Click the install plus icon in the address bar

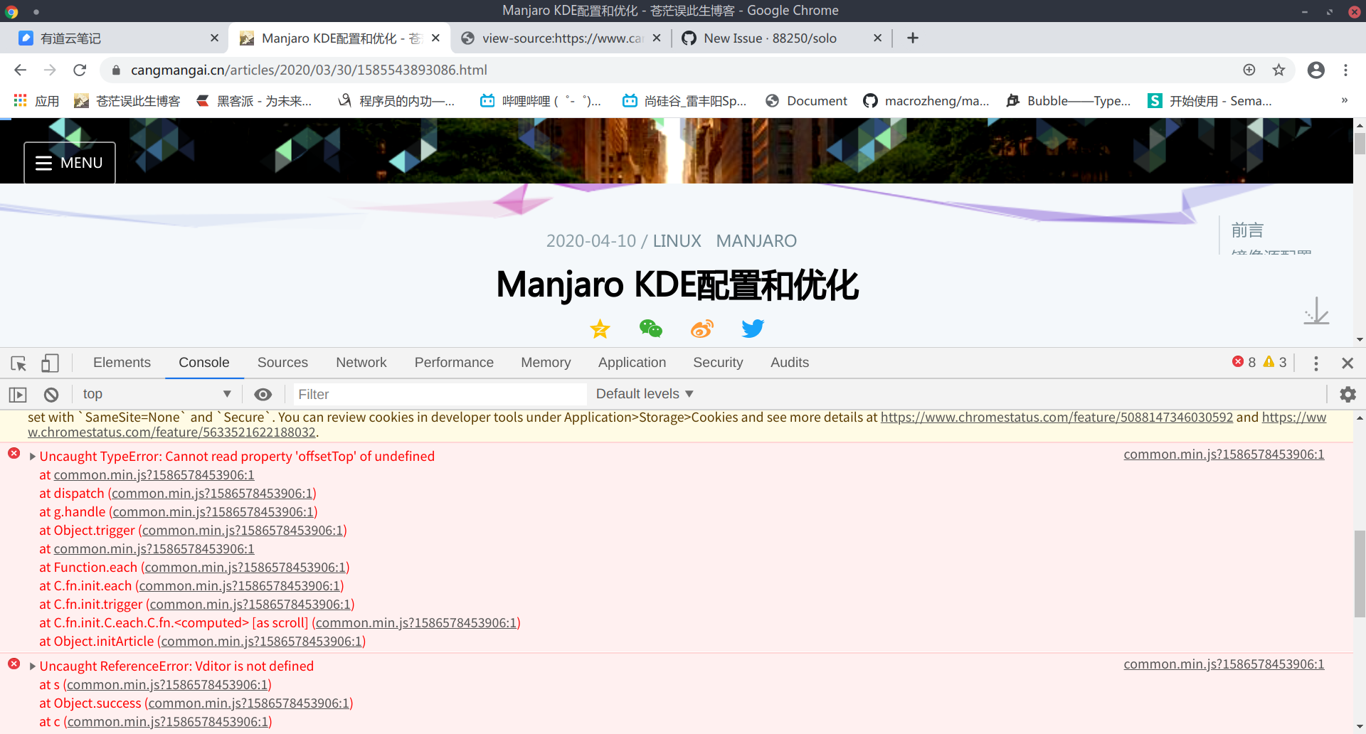1249,70
